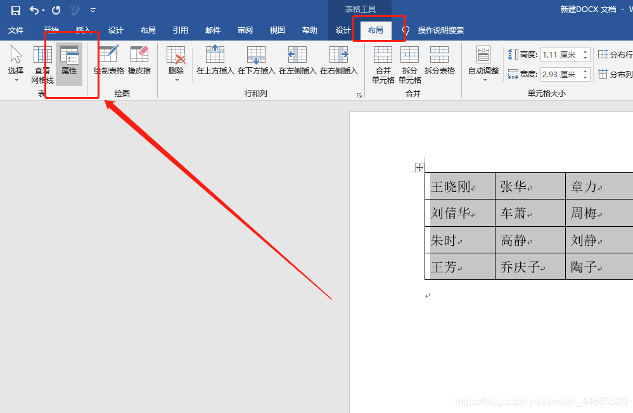Click 在左侧插入 (Insert Left)
Viewport: 633px width, 413px height.
pos(298,61)
